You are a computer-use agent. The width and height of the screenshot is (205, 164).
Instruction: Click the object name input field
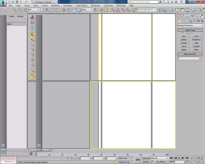pyautogui.click(x=188, y=58)
